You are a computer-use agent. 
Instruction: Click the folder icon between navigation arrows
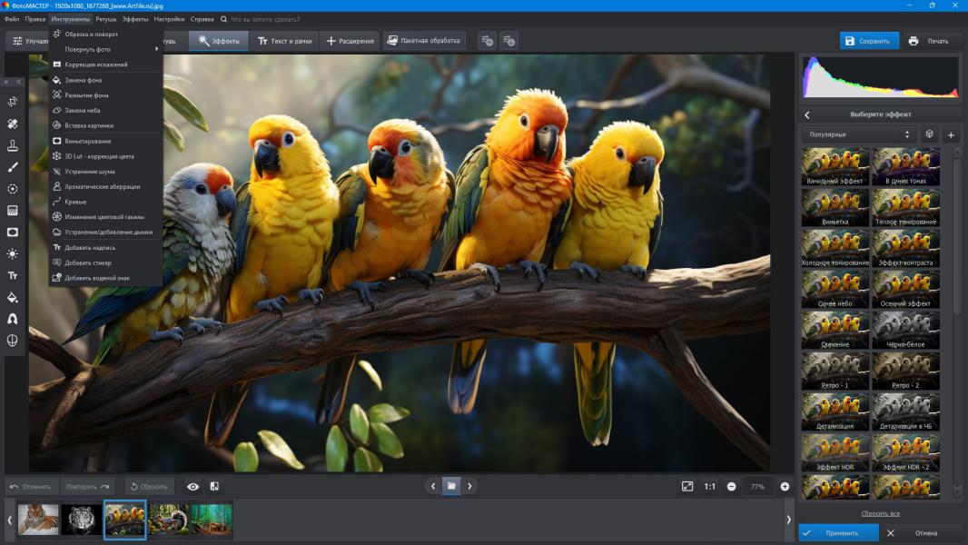tap(451, 486)
